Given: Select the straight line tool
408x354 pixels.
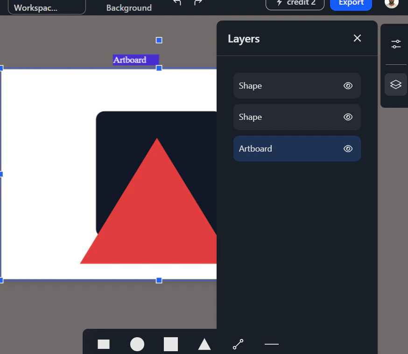Looking at the screenshot, I should (272, 344).
